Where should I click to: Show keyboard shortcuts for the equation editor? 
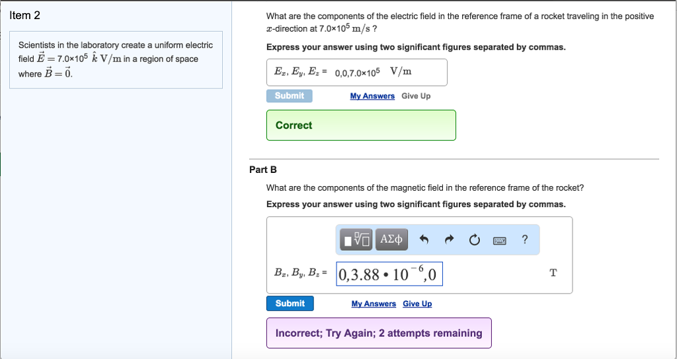500,240
